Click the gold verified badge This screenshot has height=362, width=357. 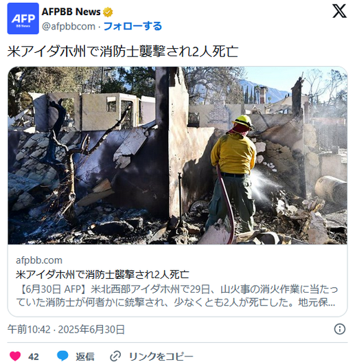[x=108, y=12]
